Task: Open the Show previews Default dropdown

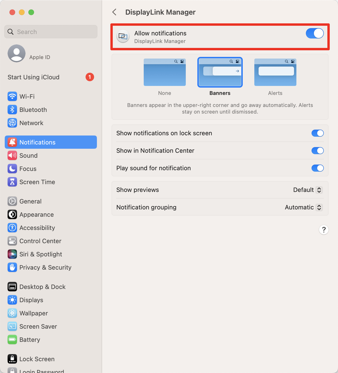Action: point(308,190)
